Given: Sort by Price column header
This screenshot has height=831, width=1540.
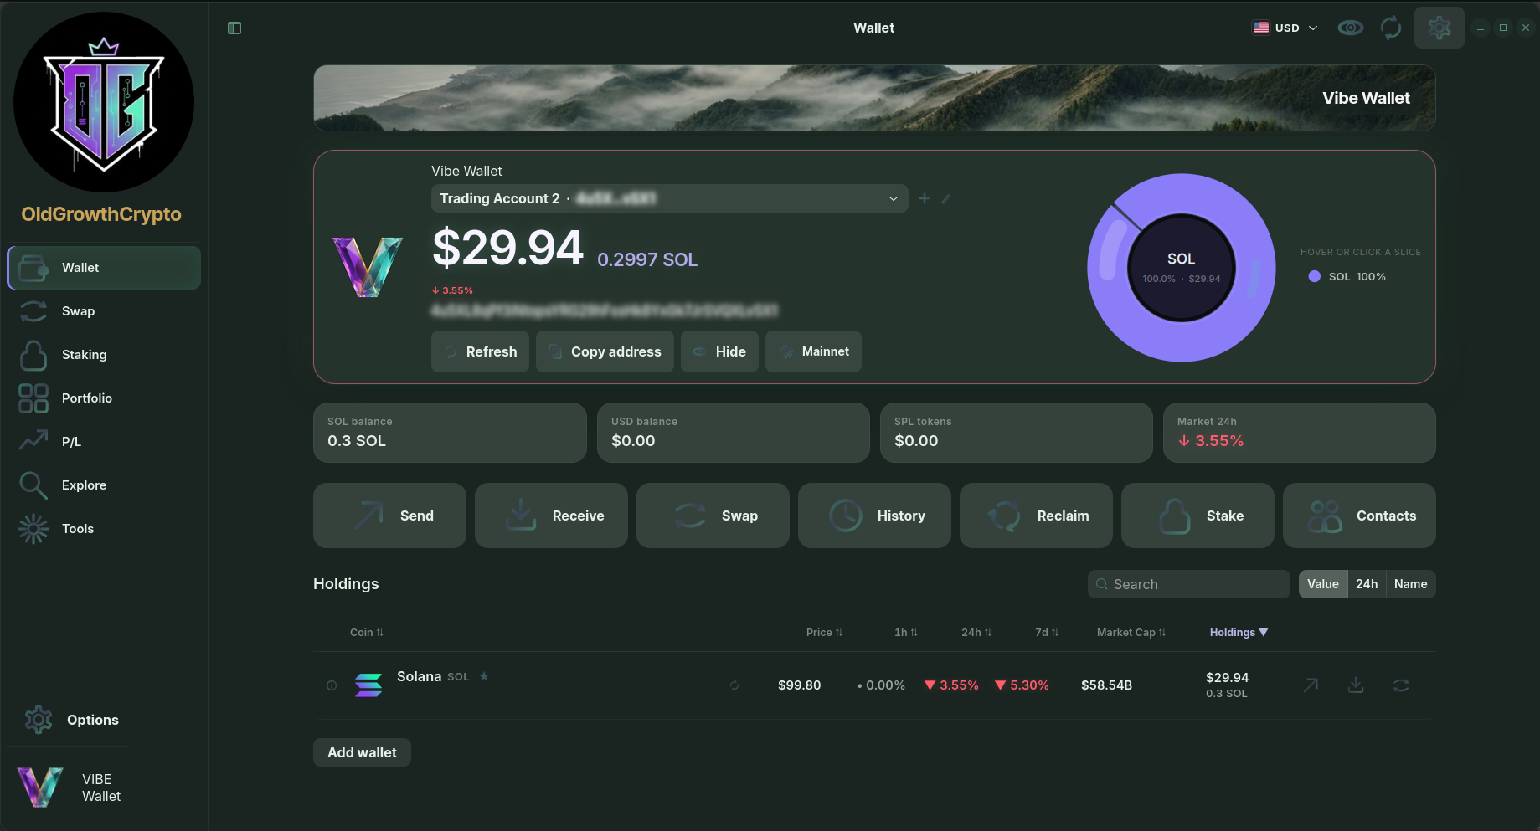Looking at the screenshot, I should pyautogui.click(x=824, y=633).
